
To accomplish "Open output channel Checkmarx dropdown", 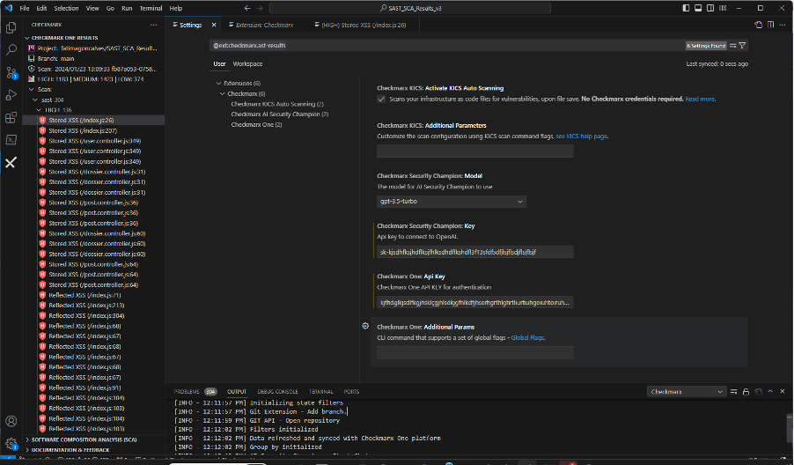I will [686, 392].
